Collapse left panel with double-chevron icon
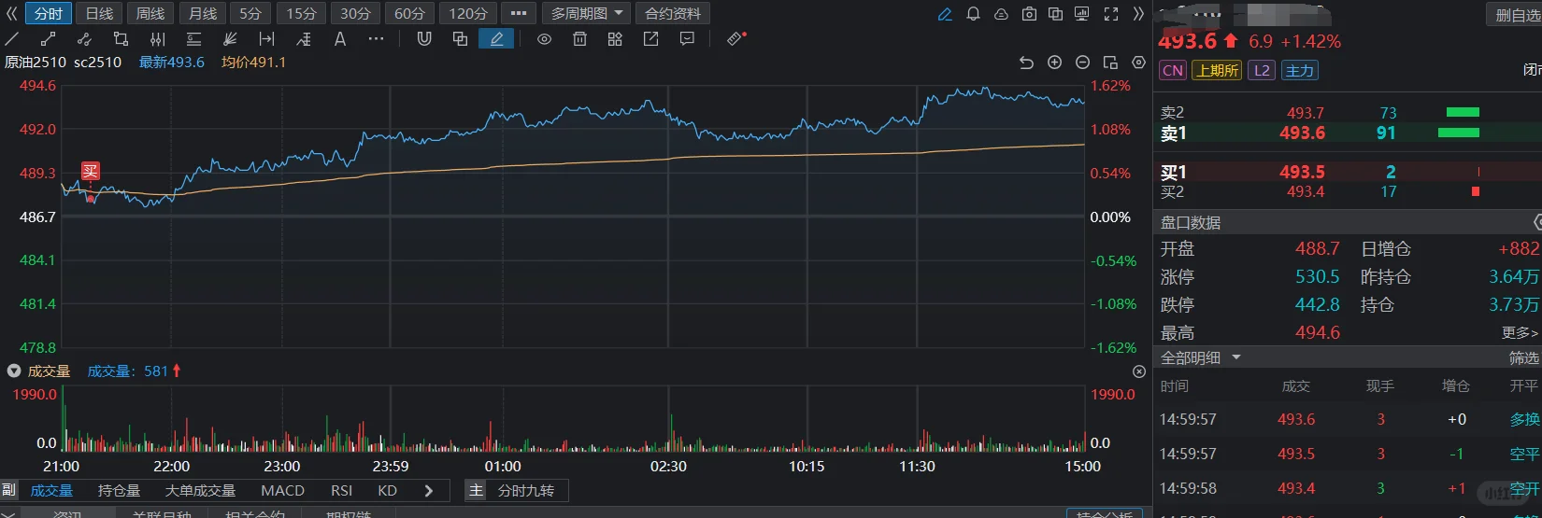 [x=11, y=14]
